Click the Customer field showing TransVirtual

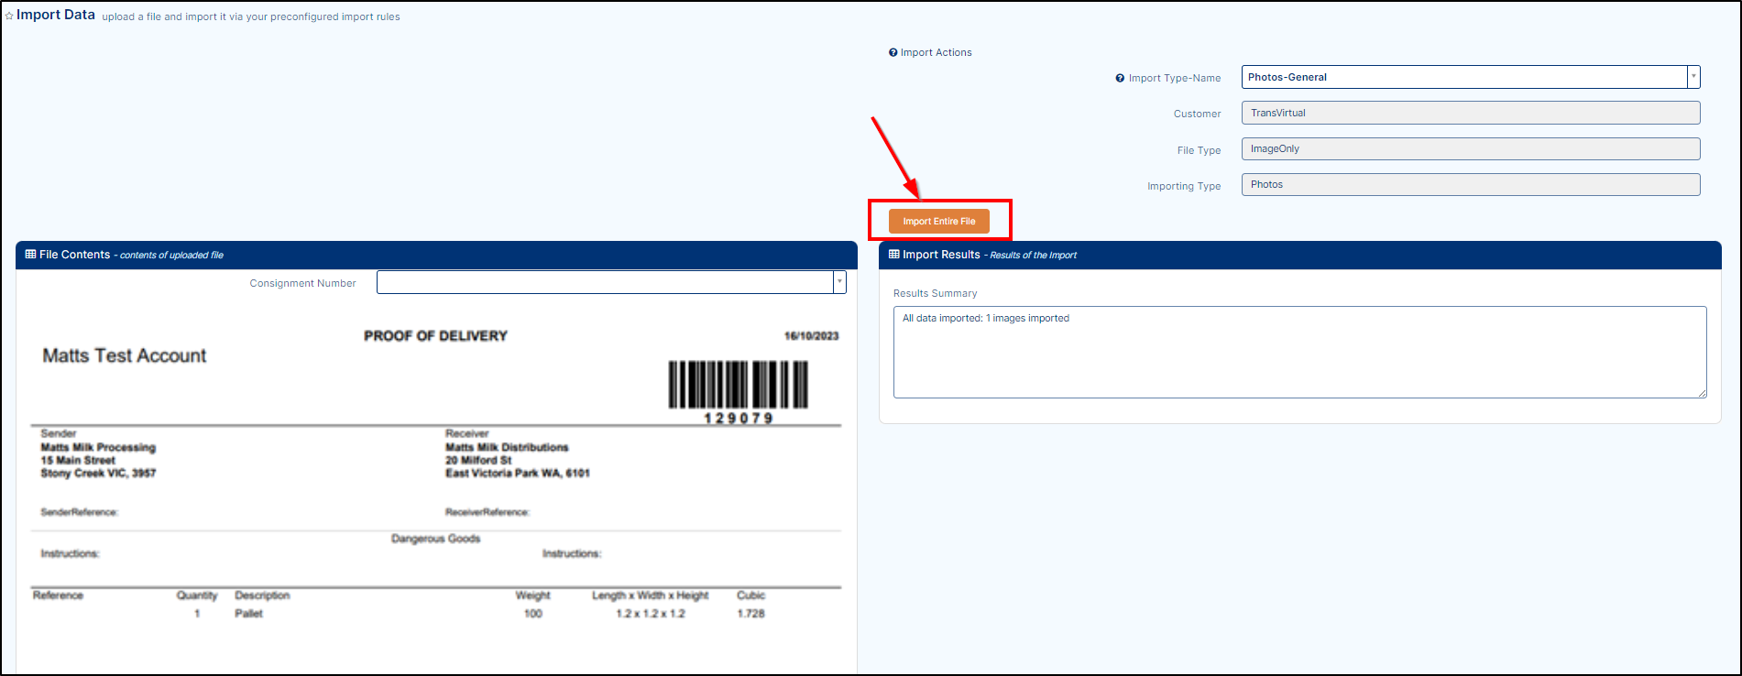pos(1470,113)
